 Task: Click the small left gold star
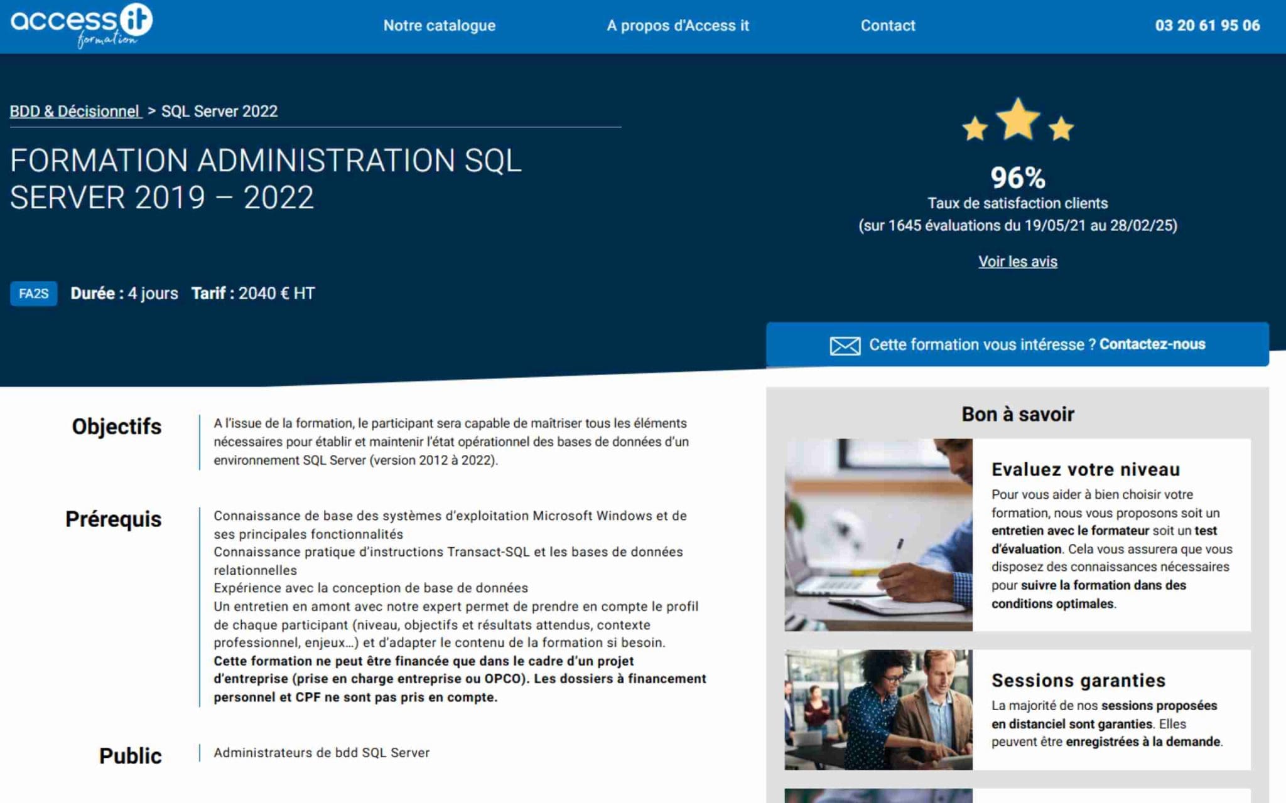click(x=975, y=129)
